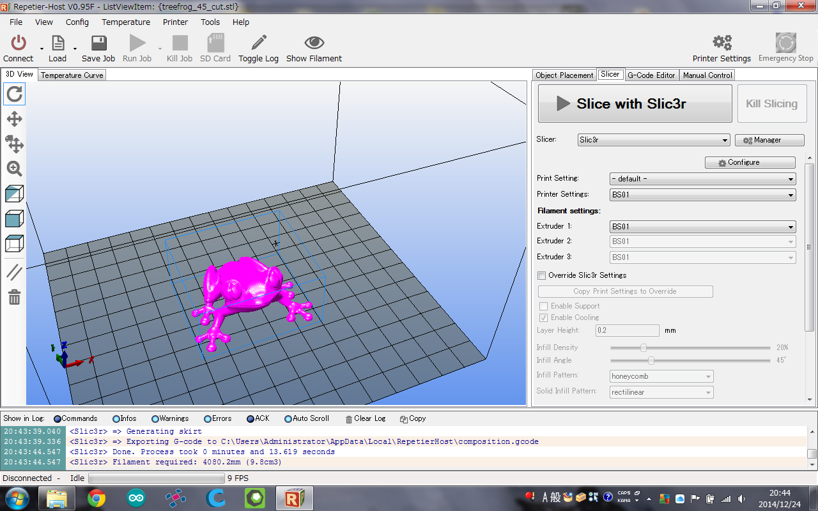Select the Zoom magnifier tool

tap(14, 169)
